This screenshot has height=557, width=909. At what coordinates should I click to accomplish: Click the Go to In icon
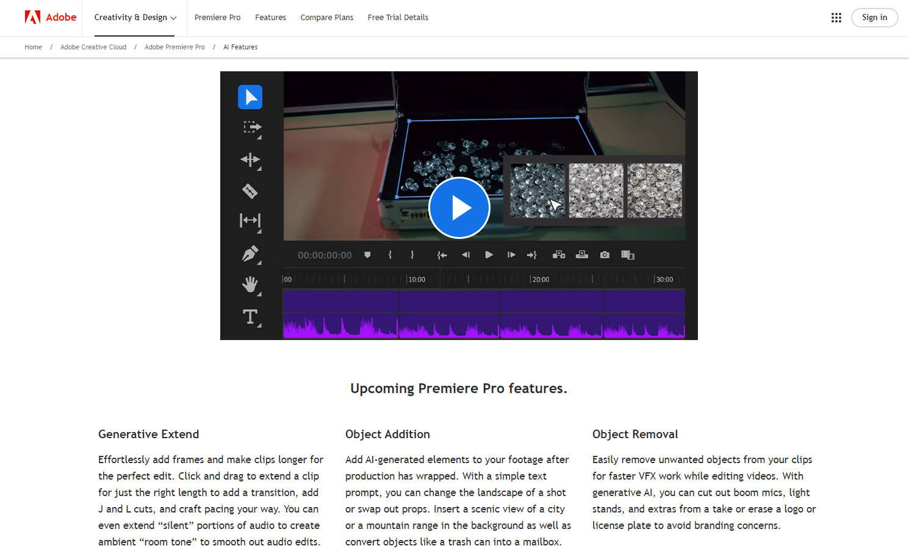pos(442,255)
